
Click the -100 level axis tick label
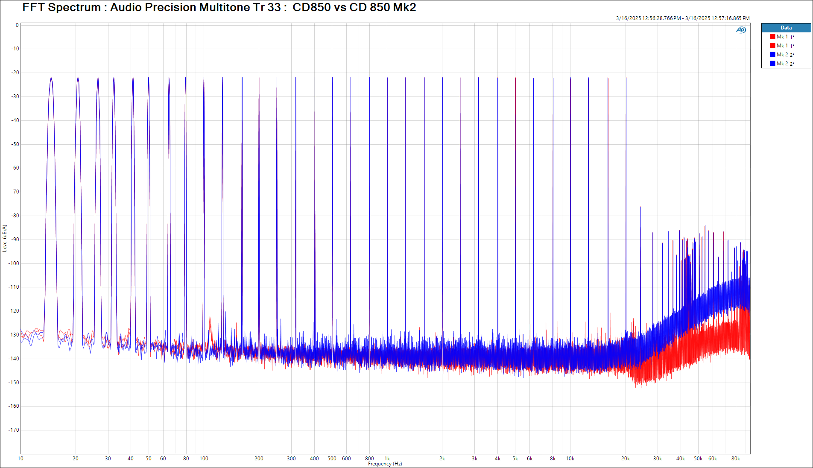point(14,263)
